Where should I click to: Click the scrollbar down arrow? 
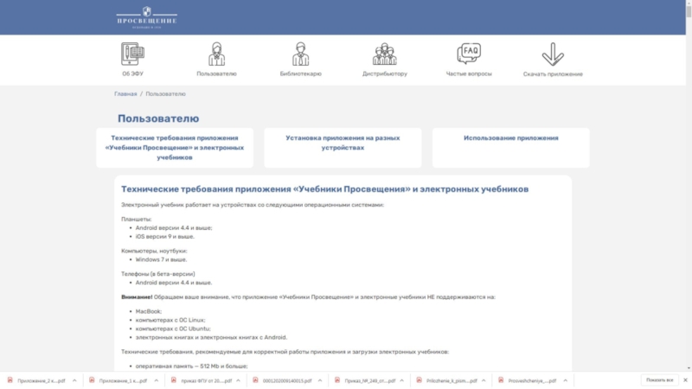point(689,368)
